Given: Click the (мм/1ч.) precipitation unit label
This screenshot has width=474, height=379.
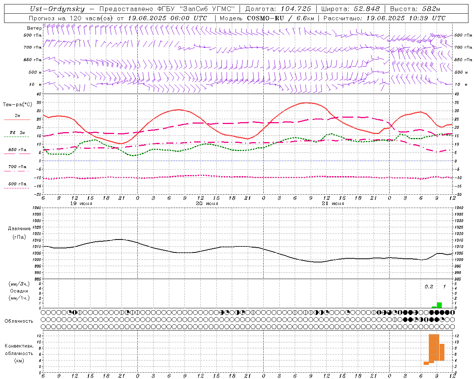Looking at the screenshot, I should [x=19, y=298].
